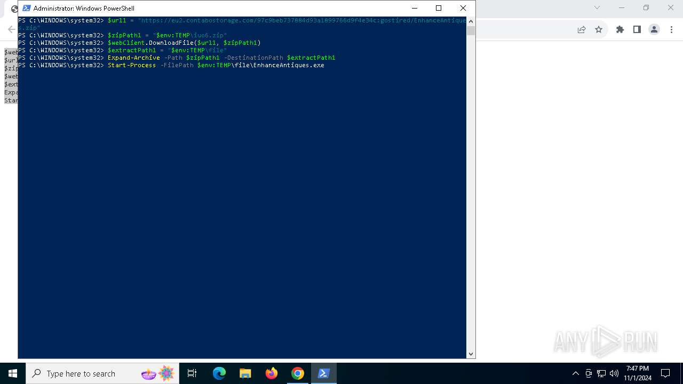This screenshot has height=384, width=683.
Task: Click the $extractPath1 assignment line
Action: click(123, 50)
